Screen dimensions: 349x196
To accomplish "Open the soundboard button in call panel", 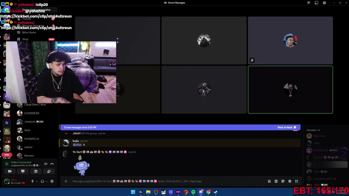I will (x=49, y=171).
